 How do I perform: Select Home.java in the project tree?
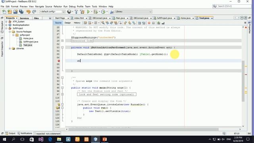28,39
